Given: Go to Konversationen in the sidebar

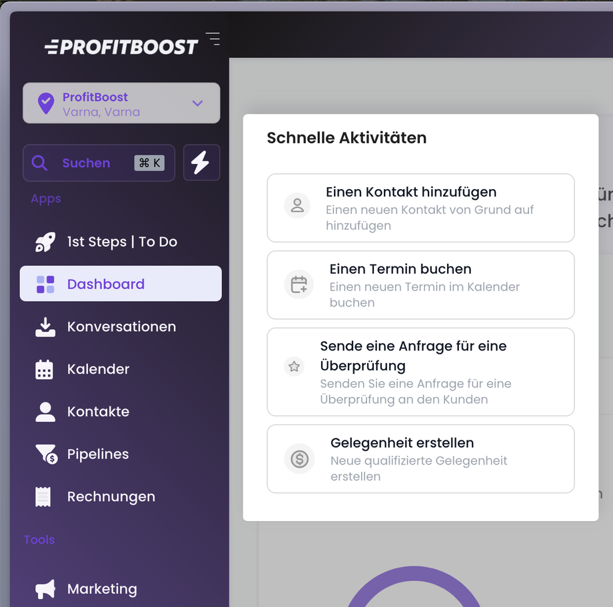Looking at the screenshot, I should 121,326.
